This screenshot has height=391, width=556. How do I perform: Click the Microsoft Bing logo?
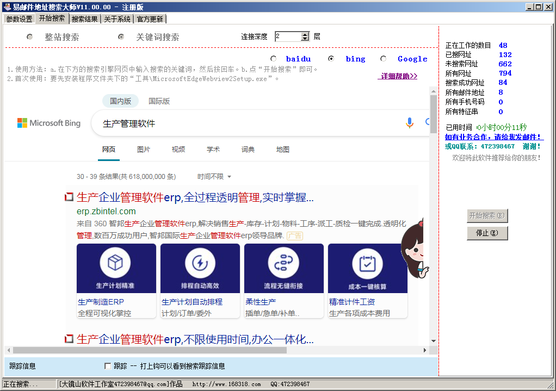(49, 123)
